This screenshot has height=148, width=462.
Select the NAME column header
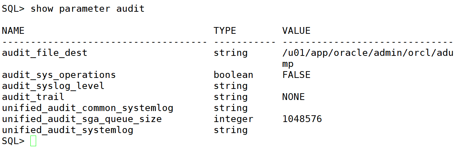pyautogui.click(x=13, y=31)
